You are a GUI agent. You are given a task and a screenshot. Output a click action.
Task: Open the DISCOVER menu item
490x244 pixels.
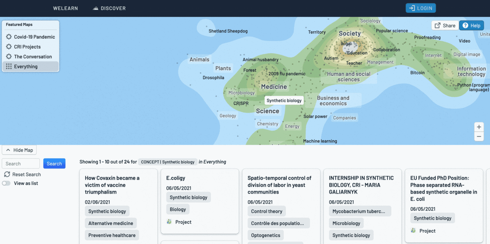[x=109, y=8]
